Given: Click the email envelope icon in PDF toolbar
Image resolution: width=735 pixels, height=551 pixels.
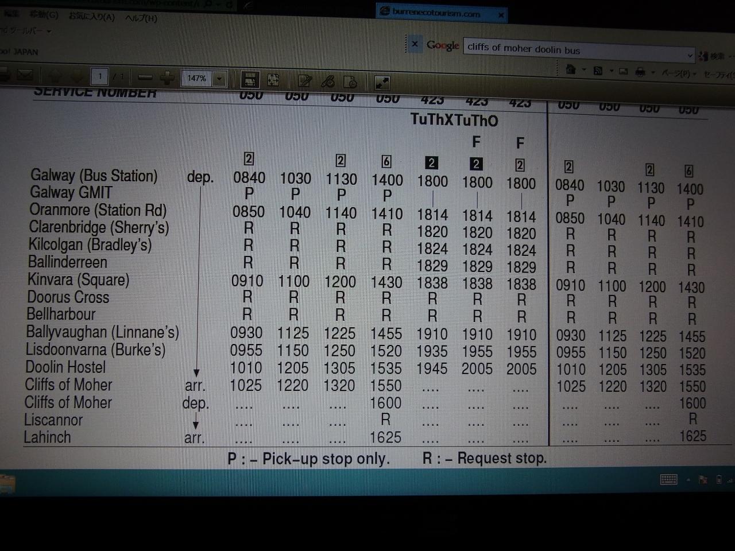Looking at the screenshot, I should coord(24,75).
